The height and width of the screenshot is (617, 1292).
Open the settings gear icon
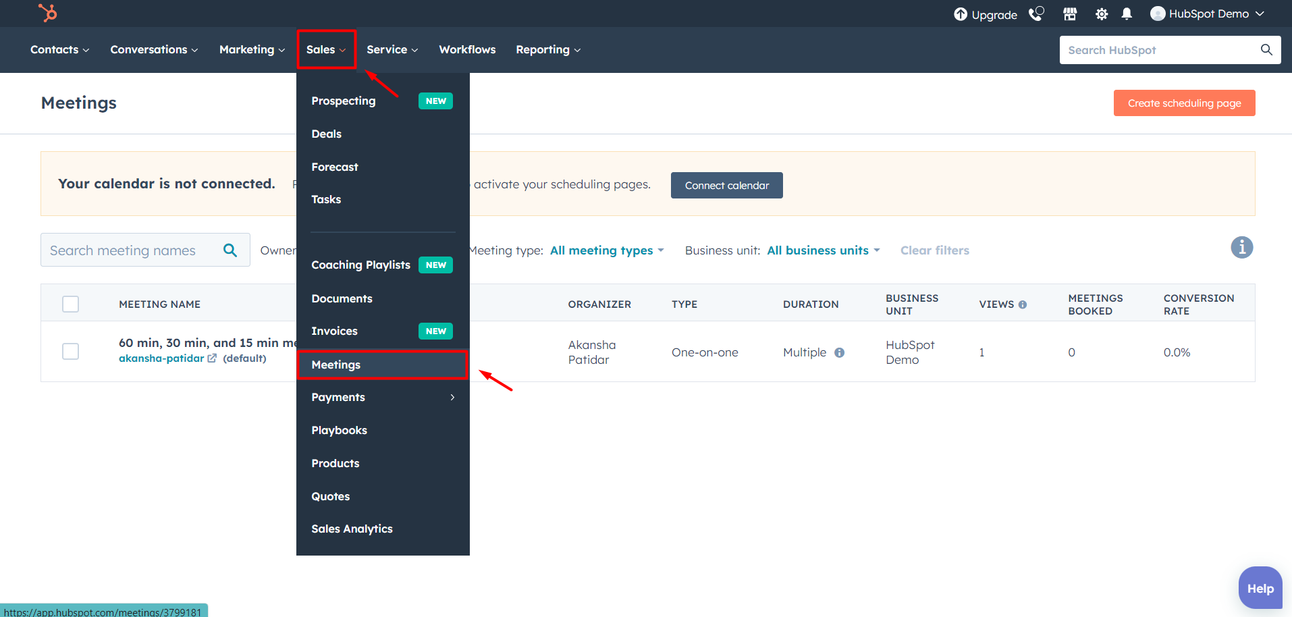point(1102,14)
